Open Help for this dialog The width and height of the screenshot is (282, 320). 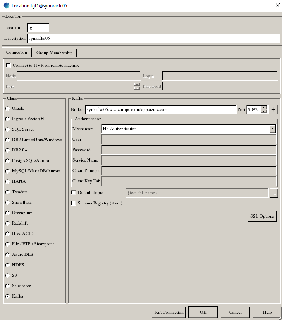(267, 312)
